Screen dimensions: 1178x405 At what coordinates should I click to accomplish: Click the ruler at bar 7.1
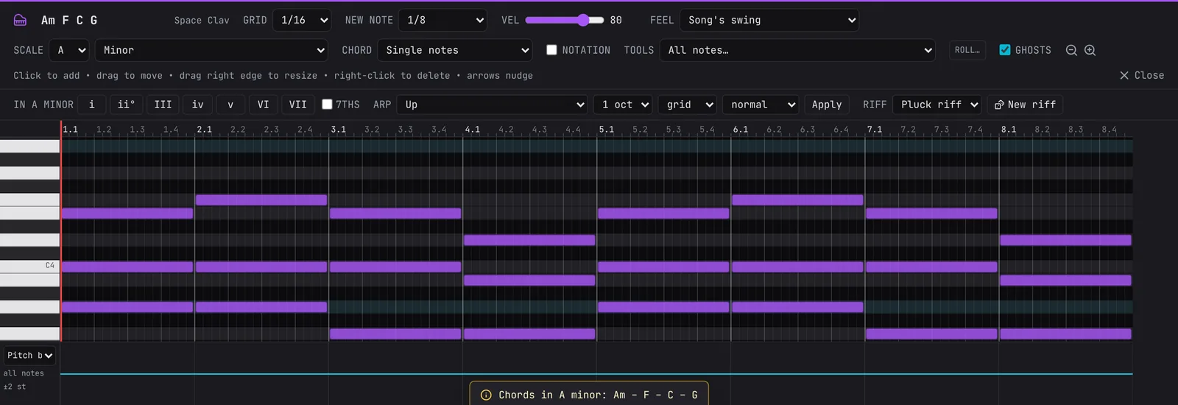coord(874,130)
